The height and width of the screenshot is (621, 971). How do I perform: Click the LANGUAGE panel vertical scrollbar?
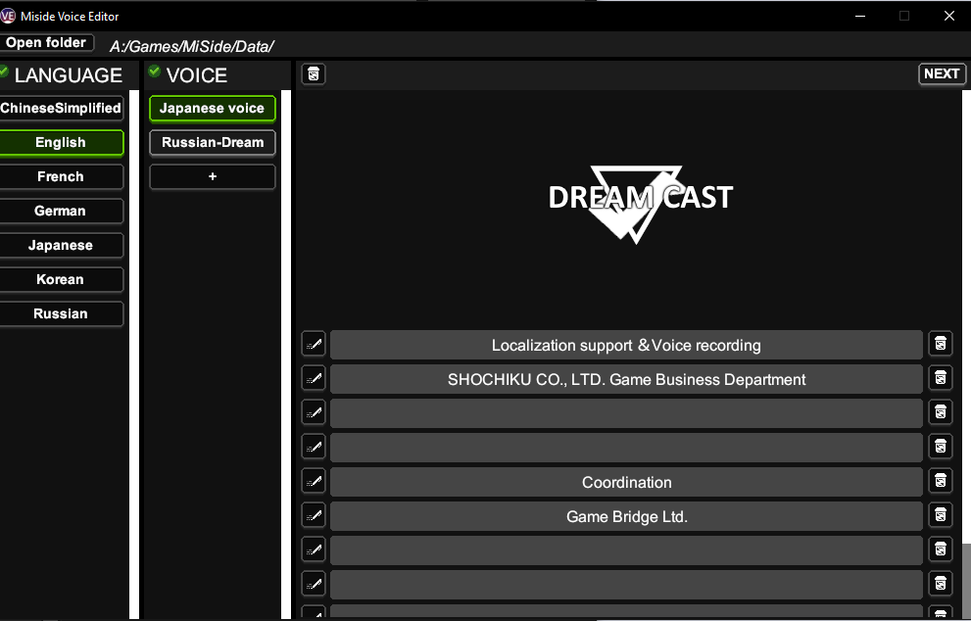pyautogui.click(x=134, y=355)
